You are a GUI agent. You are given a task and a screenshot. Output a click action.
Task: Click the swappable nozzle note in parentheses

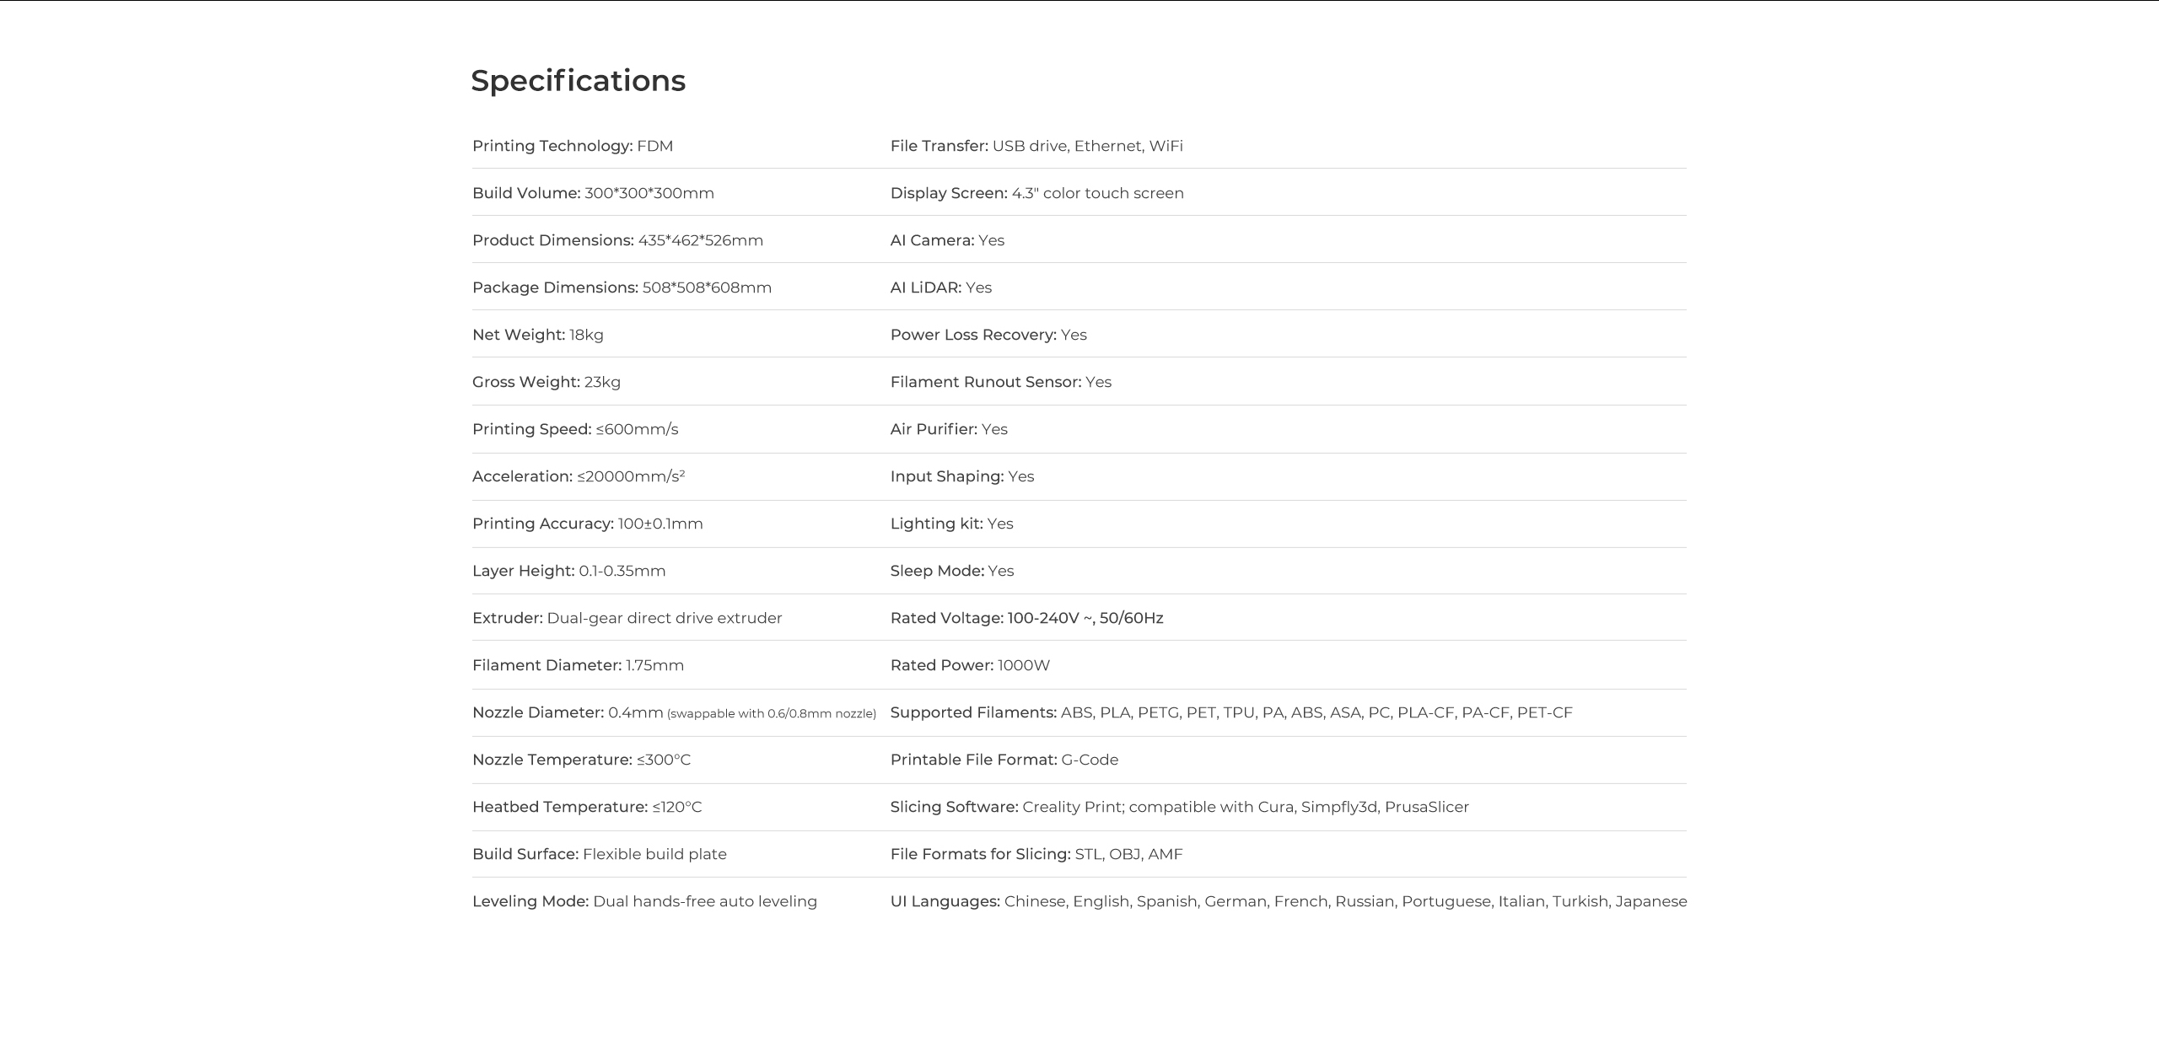[x=772, y=713]
